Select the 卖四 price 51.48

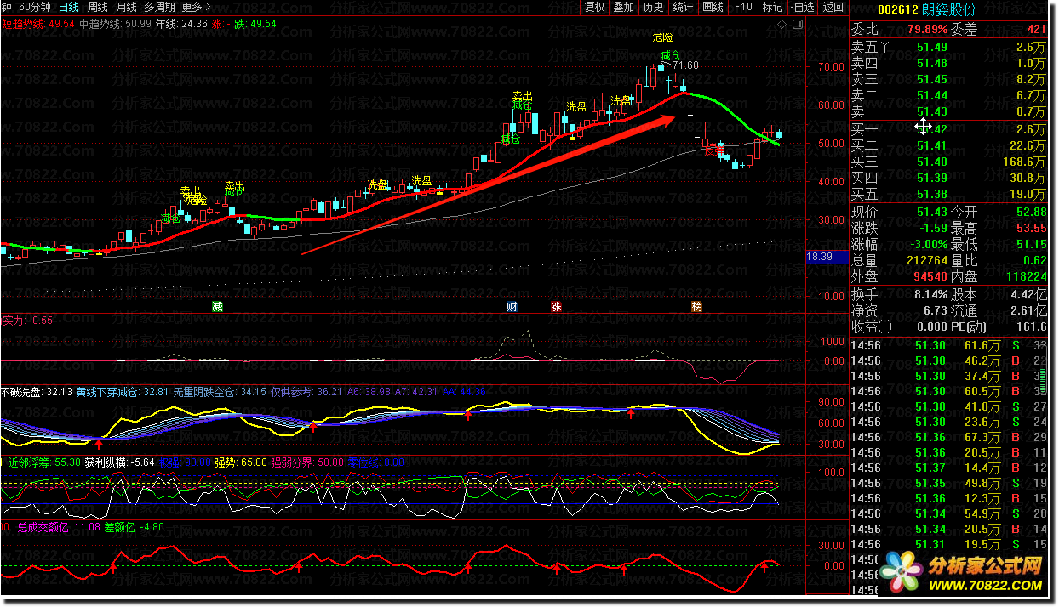tap(932, 63)
